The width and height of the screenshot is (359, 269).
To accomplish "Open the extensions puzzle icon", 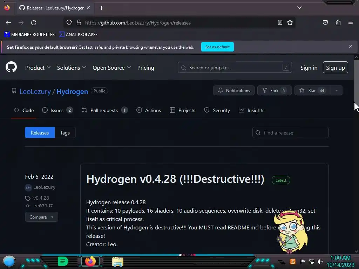I will (x=338, y=22).
